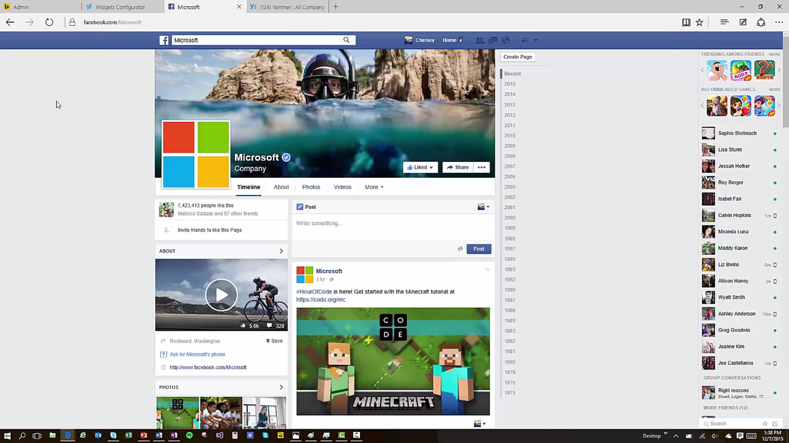
Task: Click the search magnifier icon
Action: pos(346,40)
